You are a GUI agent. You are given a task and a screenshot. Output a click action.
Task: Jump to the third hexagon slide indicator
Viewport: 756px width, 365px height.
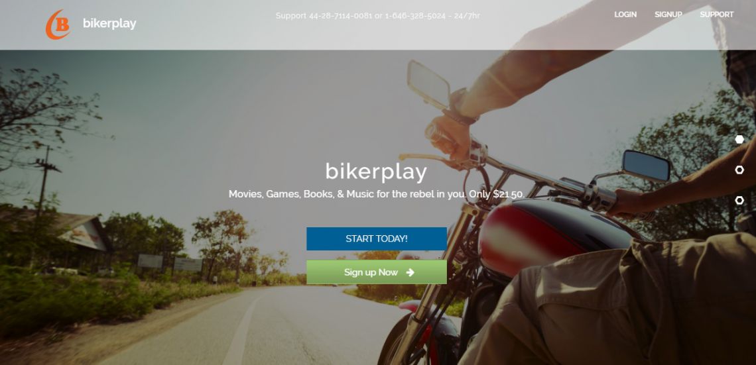click(x=739, y=200)
